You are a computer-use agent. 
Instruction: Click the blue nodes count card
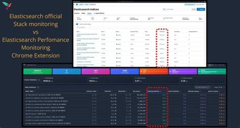(67, 71)
